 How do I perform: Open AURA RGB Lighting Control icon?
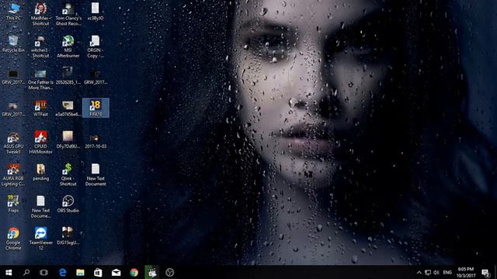tap(13, 175)
